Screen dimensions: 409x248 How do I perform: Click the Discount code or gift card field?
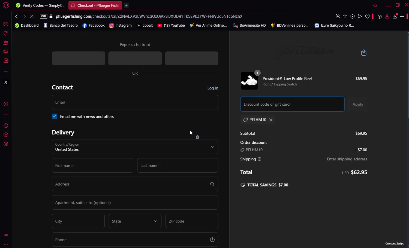click(x=292, y=104)
